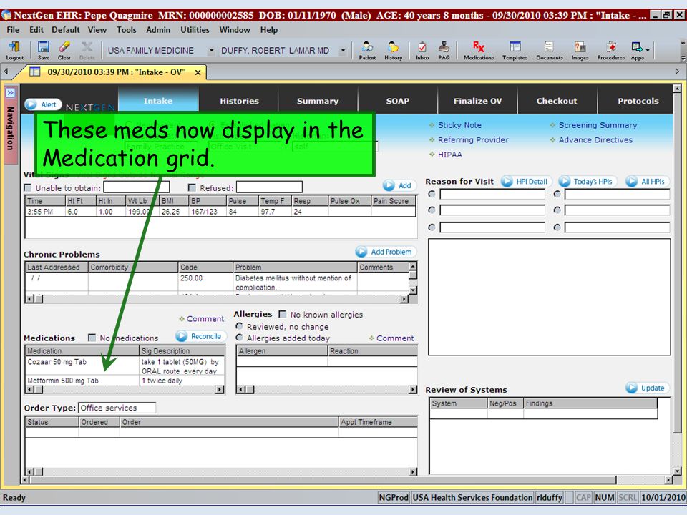Click the Unable to obtain text field
The width and height of the screenshot is (687, 515).
pos(136,187)
